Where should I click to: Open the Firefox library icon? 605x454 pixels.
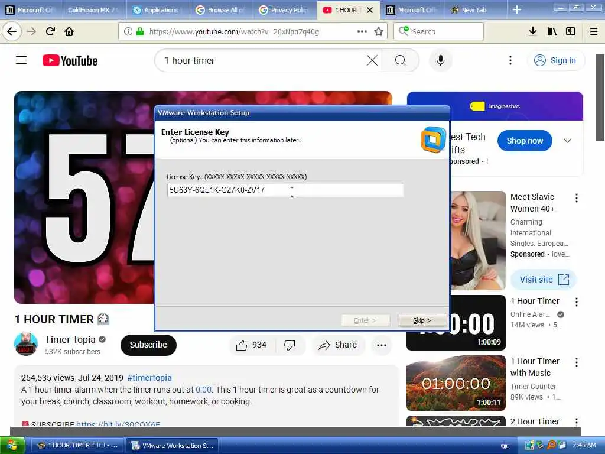pos(552,31)
